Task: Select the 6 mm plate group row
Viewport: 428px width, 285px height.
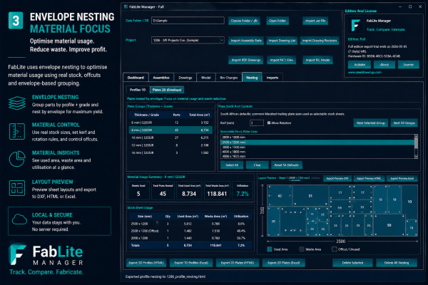Action: coord(170,123)
